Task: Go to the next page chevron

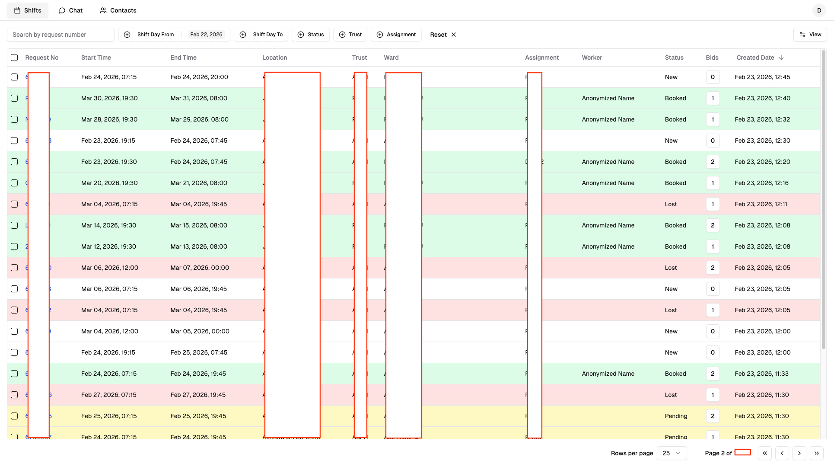Action: point(799,453)
